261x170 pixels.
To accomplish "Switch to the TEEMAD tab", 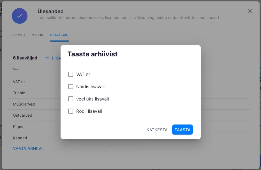I will click(x=18, y=35).
